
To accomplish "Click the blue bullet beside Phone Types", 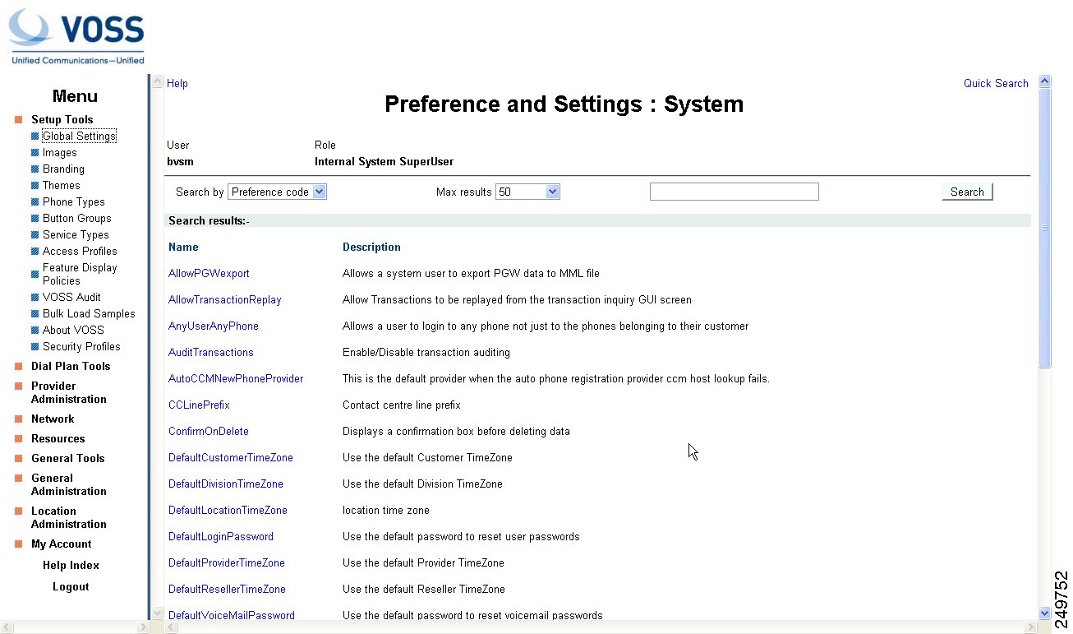I will pyautogui.click(x=35, y=202).
